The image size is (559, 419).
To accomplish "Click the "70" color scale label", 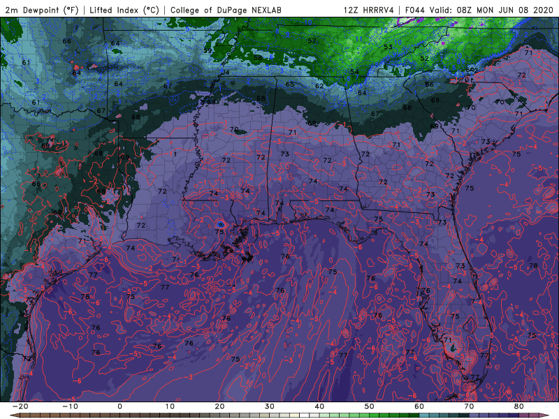I will (x=469, y=406).
